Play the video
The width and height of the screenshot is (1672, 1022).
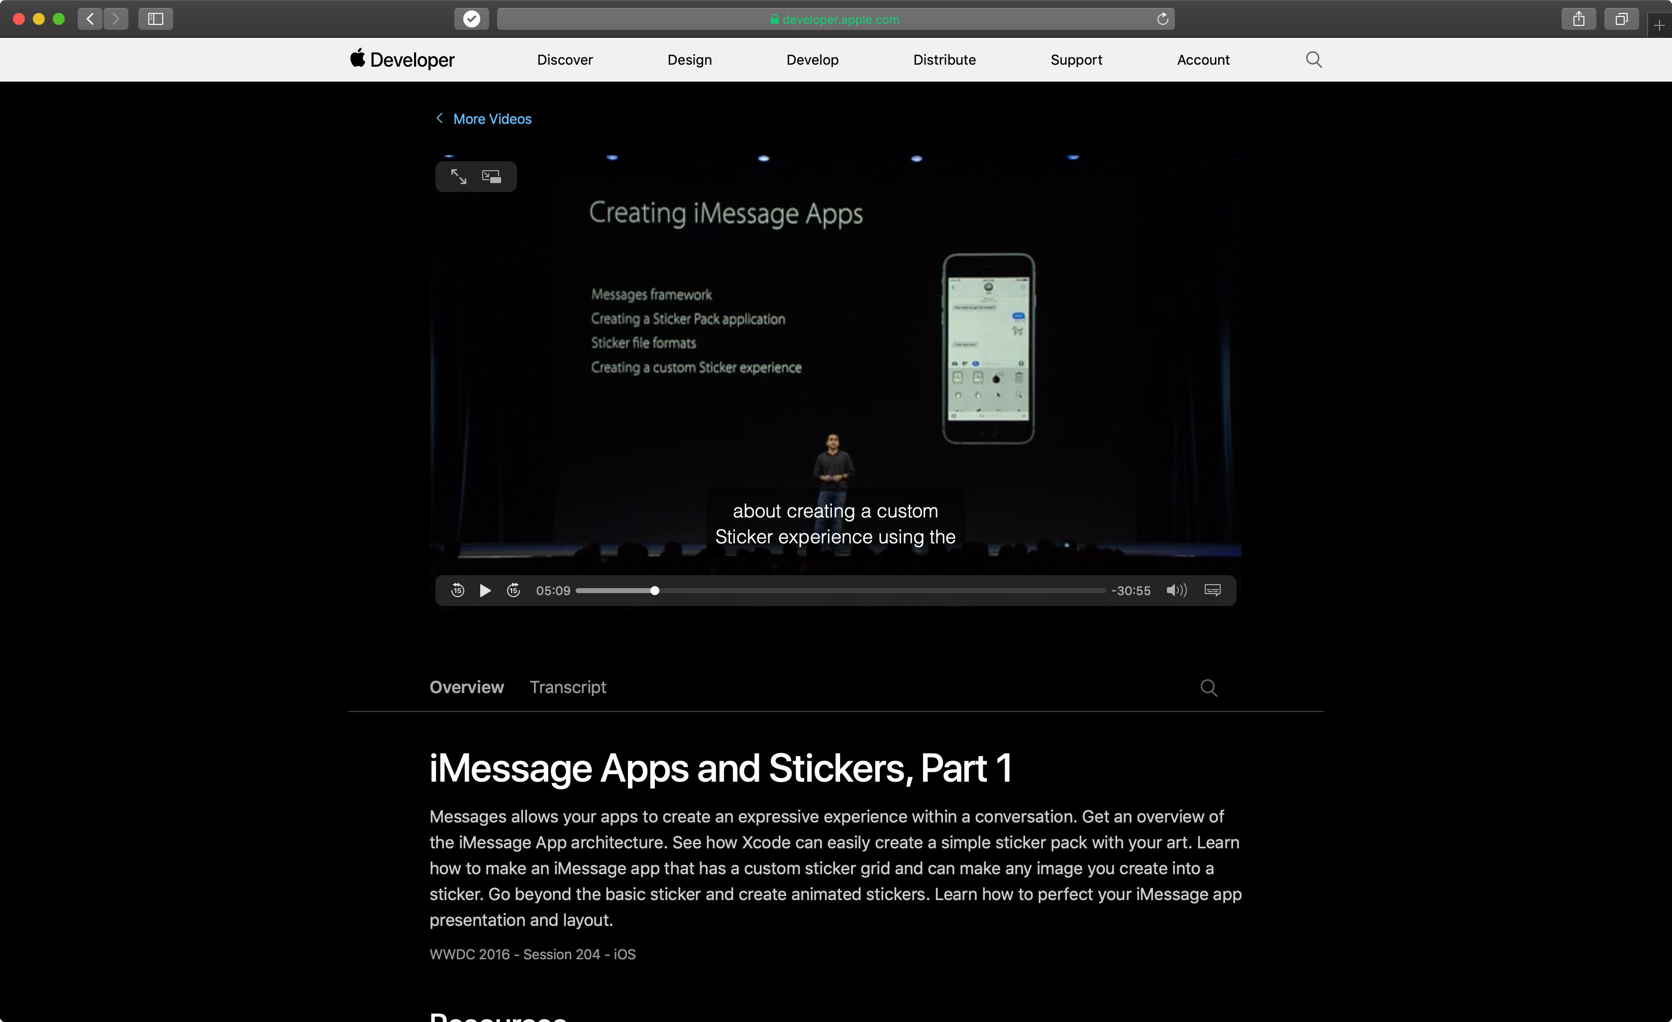coord(485,591)
